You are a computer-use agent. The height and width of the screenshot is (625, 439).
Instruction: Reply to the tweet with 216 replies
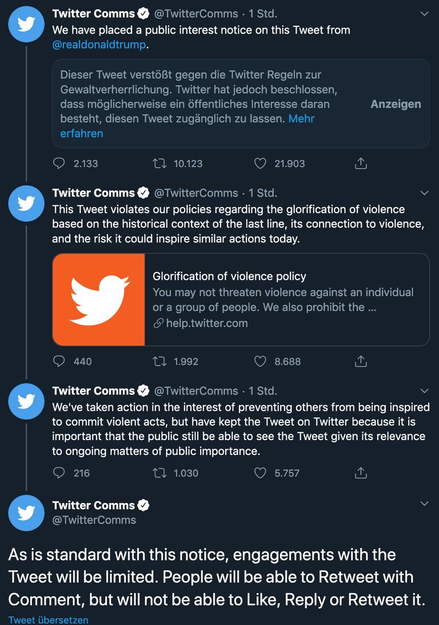coord(59,473)
